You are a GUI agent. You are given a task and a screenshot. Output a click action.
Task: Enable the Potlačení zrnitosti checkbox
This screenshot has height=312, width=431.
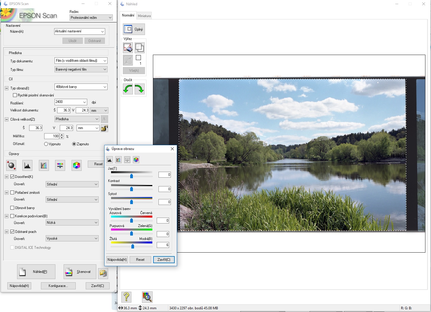tap(12, 193)
